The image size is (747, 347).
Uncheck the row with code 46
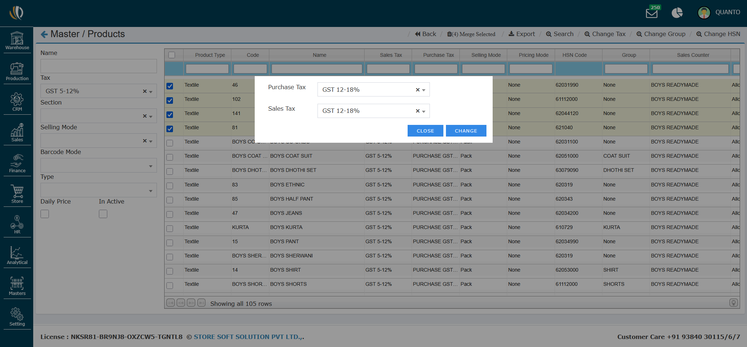click(170, 86)
